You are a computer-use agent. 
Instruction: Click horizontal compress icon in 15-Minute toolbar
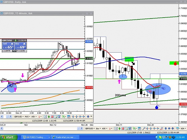[x=77, y=117]
